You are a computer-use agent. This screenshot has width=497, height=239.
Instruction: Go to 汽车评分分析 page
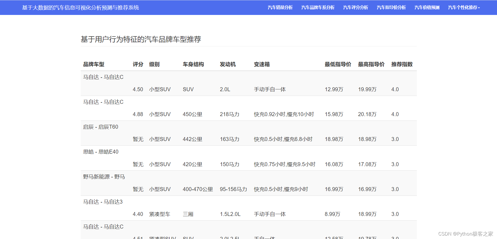coord(356,8)
